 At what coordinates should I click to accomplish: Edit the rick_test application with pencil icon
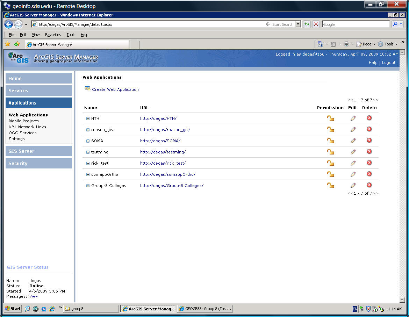pyautogui.click(x=353, y=163)
